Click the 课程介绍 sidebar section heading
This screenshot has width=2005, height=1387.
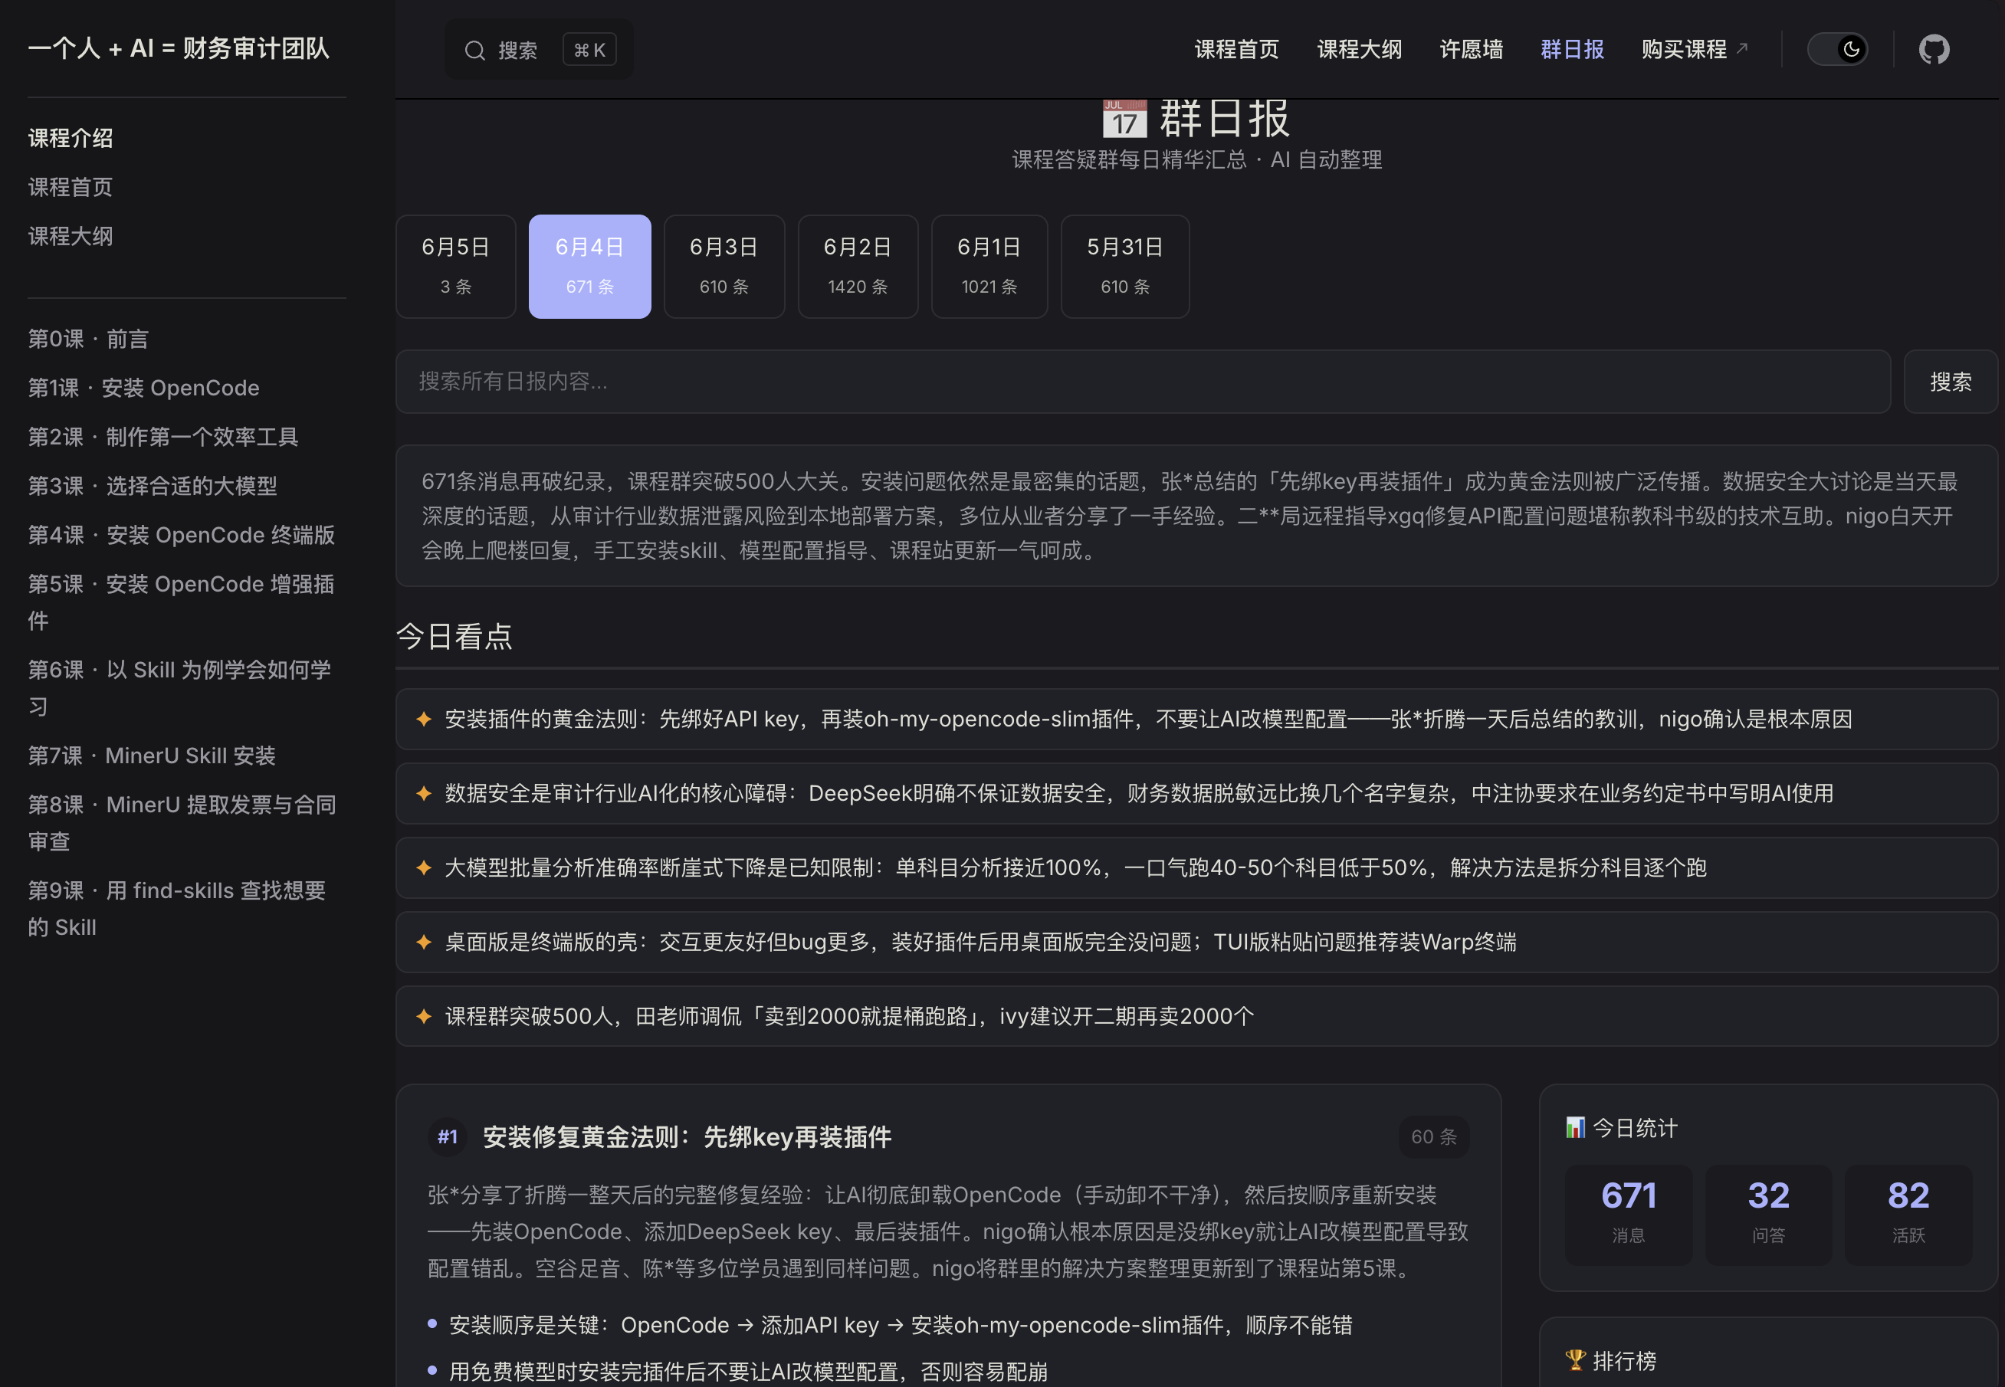click(71, 138)
